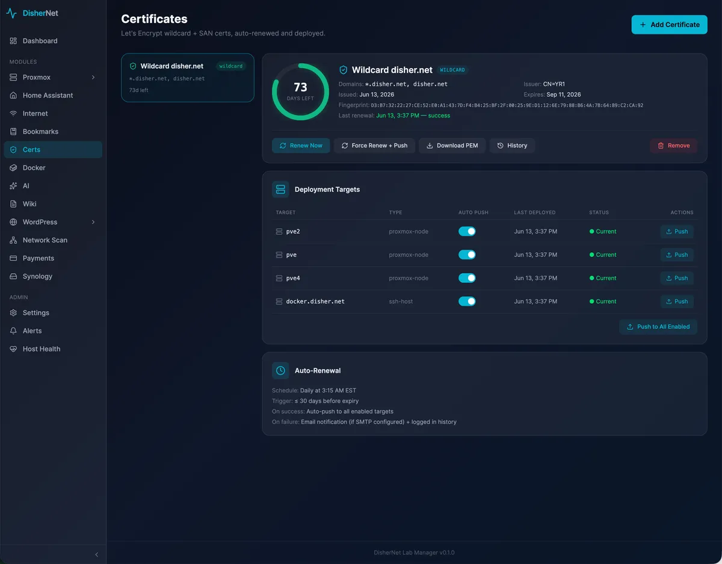Toggle auto push for pve2
The width and height of the screenshot is (722, 564).
tap(467, 231)
